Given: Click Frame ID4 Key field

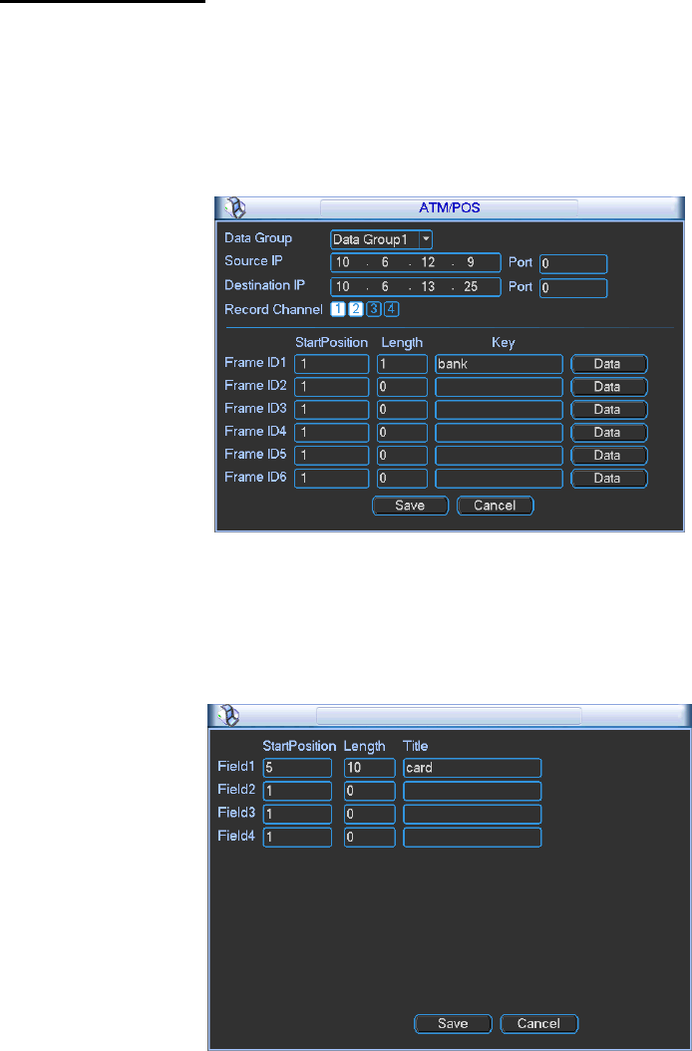Looking at the screenshot, I should click(499, 433).
